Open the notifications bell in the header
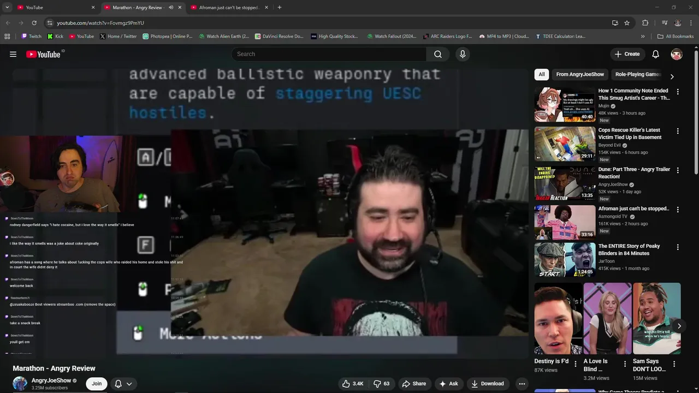This screenshot has height=393, width=699. pos(656,54)
